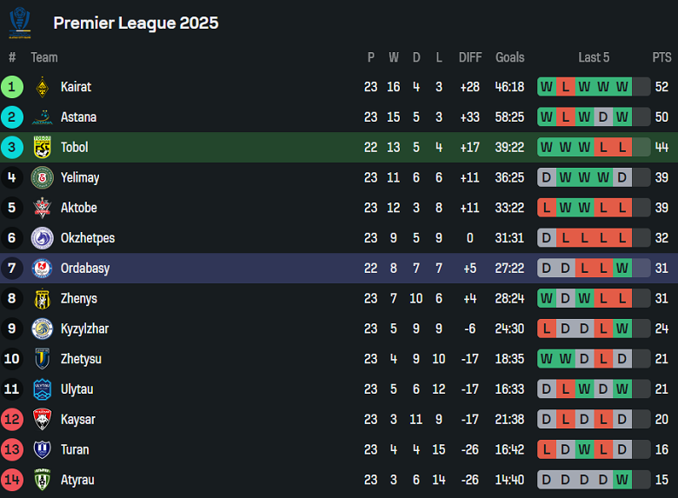Sort table by PTS column header
The image size is (678, 498).
[661, 57]
